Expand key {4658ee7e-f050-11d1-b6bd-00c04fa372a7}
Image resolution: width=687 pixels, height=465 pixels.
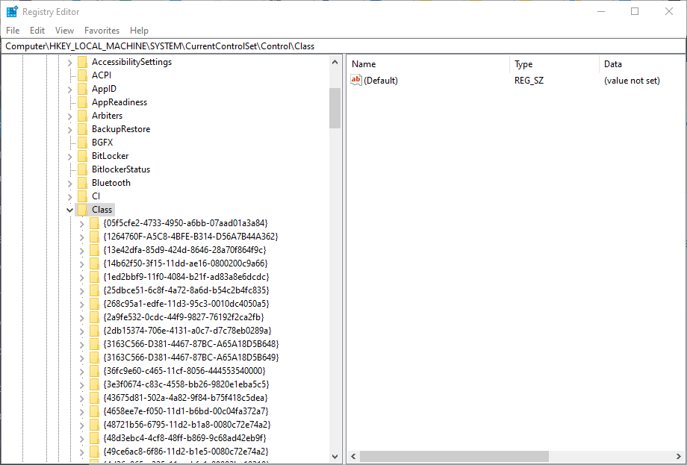coord(81,411)
